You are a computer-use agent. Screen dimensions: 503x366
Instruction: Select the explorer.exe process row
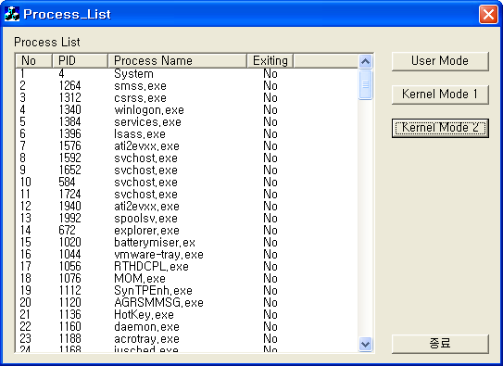point(187,230)
